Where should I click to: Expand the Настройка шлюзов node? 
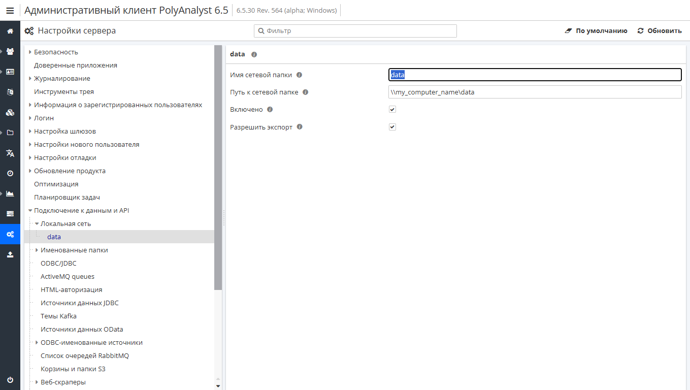[x=30, y=131]
